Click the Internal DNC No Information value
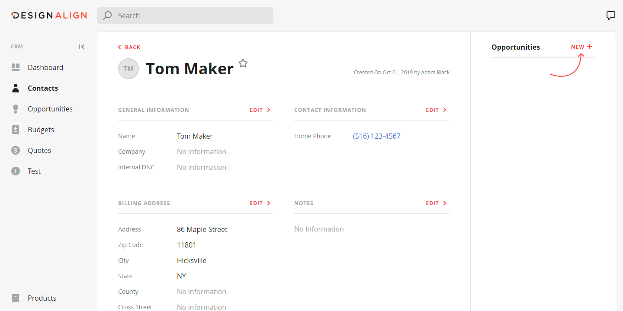 coord(202,167)
